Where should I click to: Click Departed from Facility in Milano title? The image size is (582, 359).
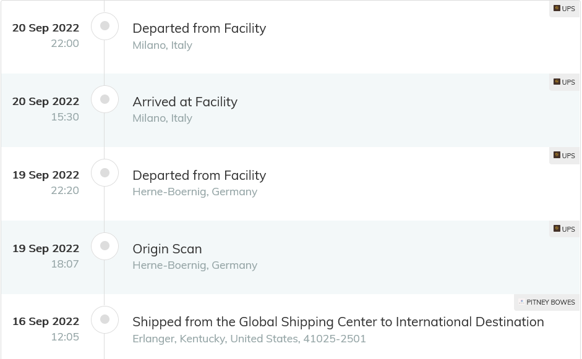click(199, 28)
